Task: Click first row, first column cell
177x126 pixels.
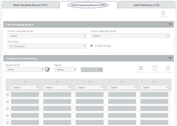Action: click(25, 95)
